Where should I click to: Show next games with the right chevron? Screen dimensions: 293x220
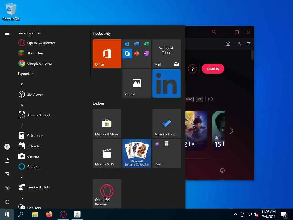pyautogui.click(x=232, y=131)
